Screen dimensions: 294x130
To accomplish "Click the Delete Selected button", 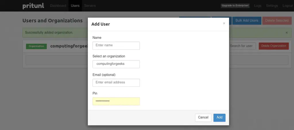I will point(277,21).
